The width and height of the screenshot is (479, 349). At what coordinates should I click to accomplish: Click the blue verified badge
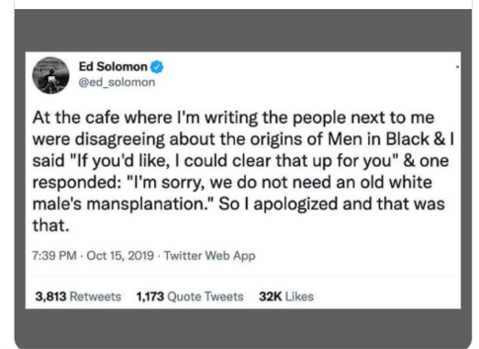click(157, 67)
